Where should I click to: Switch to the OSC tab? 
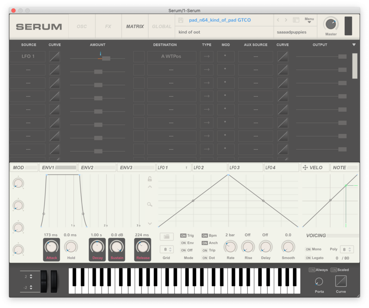(82, 26)
